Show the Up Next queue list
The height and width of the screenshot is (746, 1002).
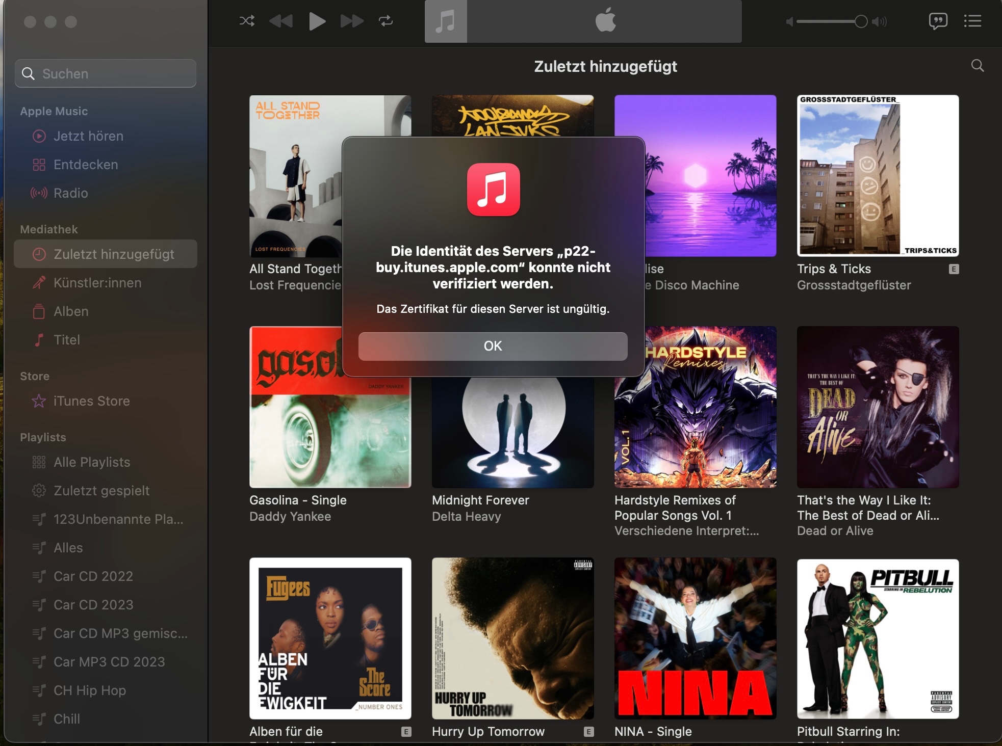972,21
